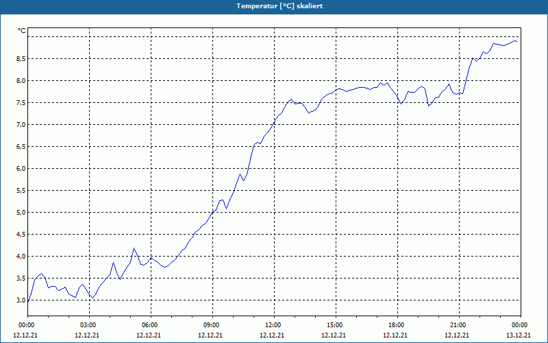Select the 6,5 y-axis value
This screenshot has height=343, width=548.
tap(21, 147)
